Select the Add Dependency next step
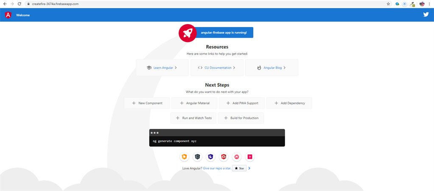 289,103
